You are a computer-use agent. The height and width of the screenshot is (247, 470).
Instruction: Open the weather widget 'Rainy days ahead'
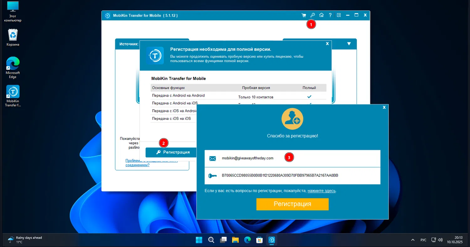[x=25, y=240]
